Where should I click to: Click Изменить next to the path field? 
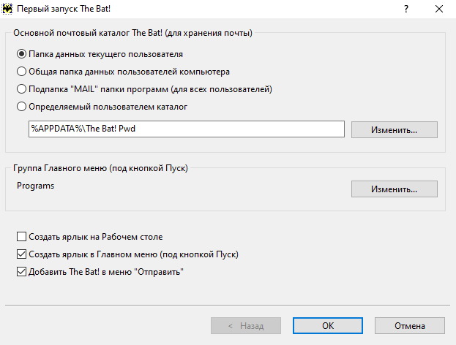pos(394,130)
